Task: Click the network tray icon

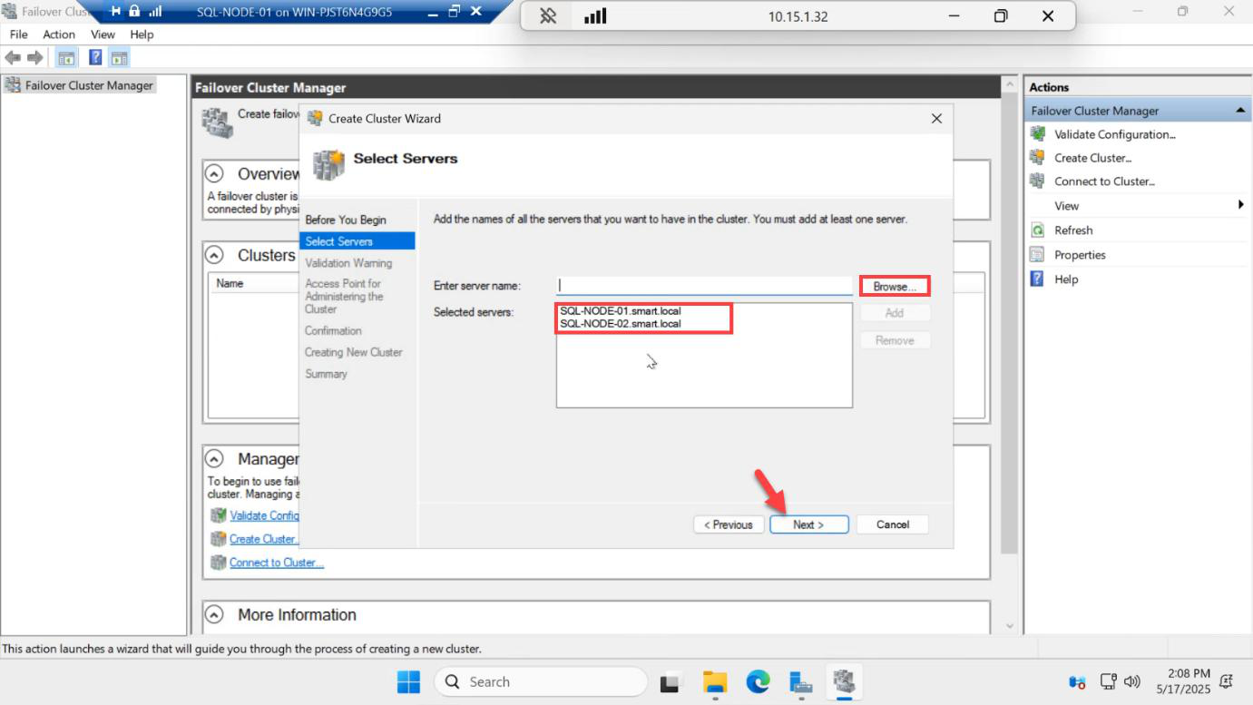Action: coord(1108,681)
